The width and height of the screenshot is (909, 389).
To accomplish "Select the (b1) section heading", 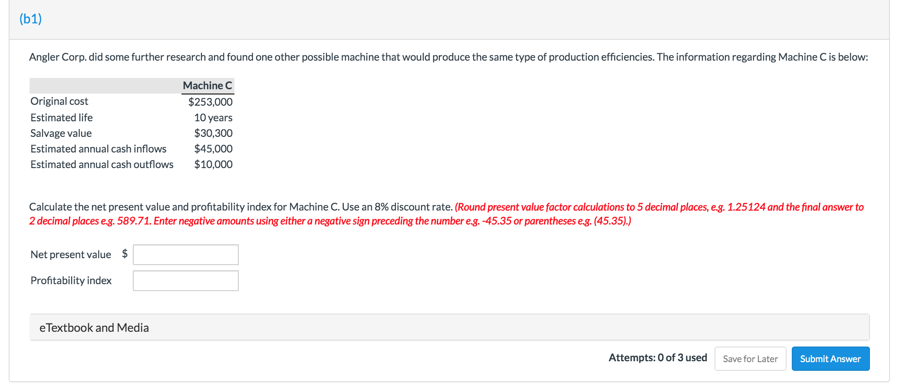I will tap(30, 19).
